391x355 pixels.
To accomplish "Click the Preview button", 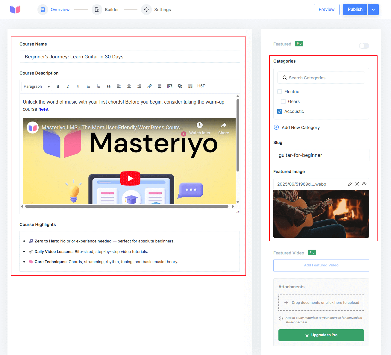I will coord(326,10).
